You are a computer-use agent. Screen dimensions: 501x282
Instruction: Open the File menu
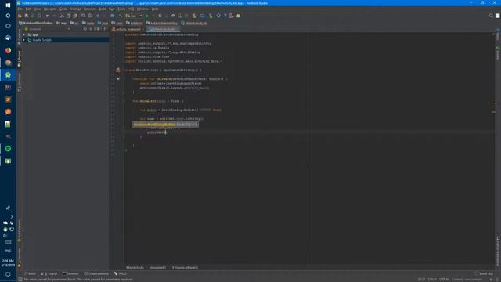coord(20,9)
